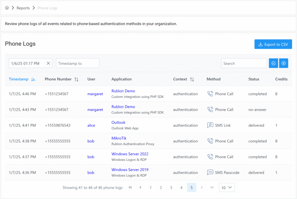This screenshot has height=199, width=297.
Task: Sort by Phone Number column arrows
Action: [x=76, y=79]
